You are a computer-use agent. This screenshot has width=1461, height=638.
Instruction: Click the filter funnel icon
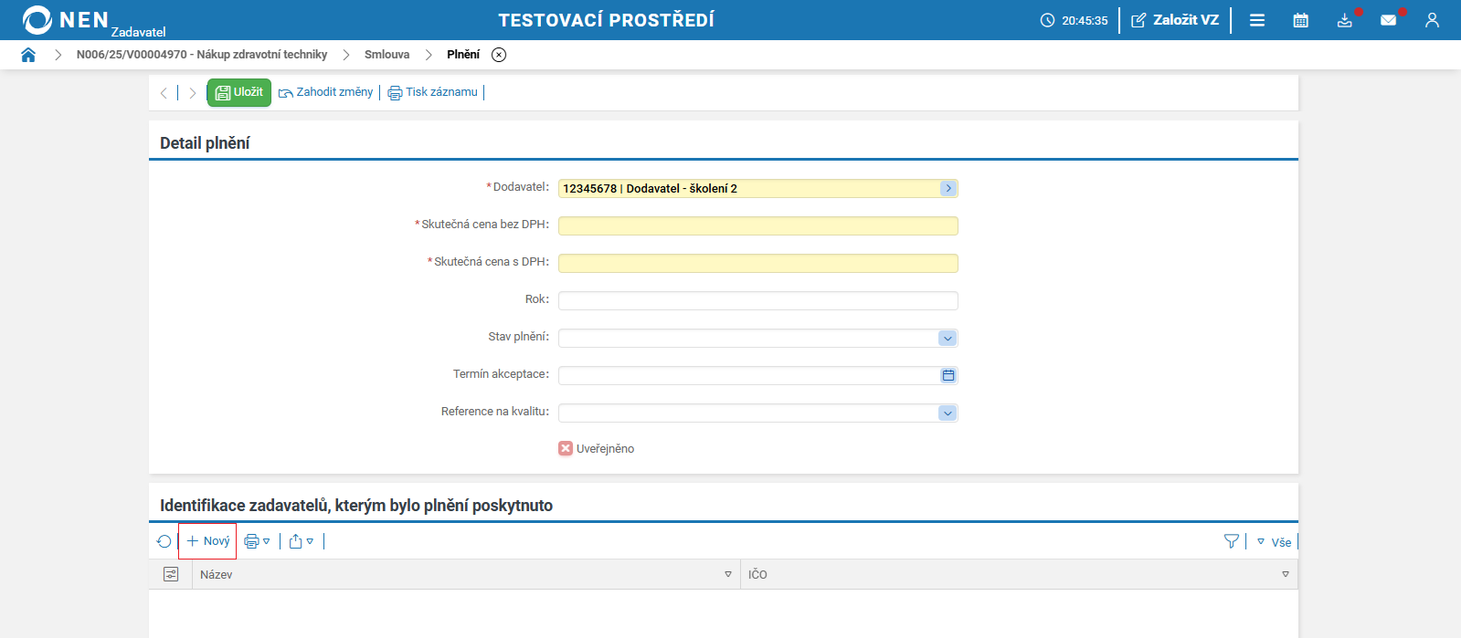[1232, 541]
